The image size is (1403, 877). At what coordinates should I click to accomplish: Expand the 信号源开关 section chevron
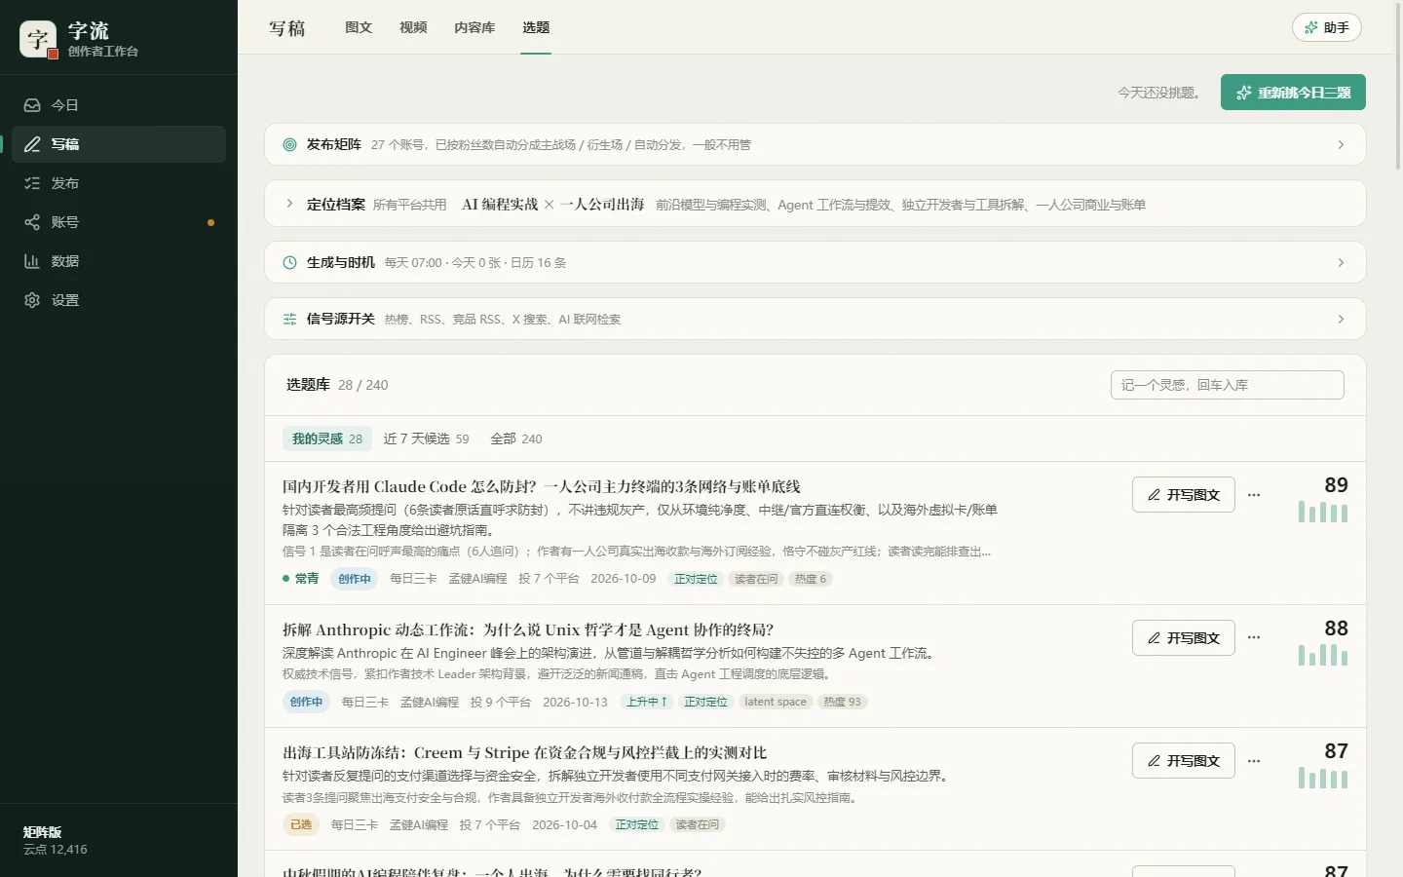pos(1341,319)
